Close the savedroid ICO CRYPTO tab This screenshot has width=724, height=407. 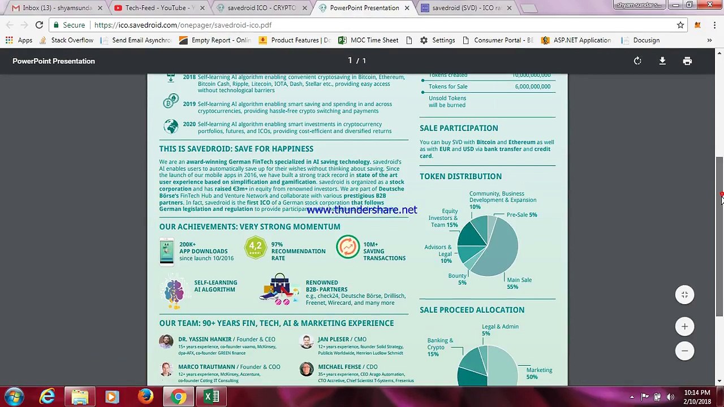point(304,8)
